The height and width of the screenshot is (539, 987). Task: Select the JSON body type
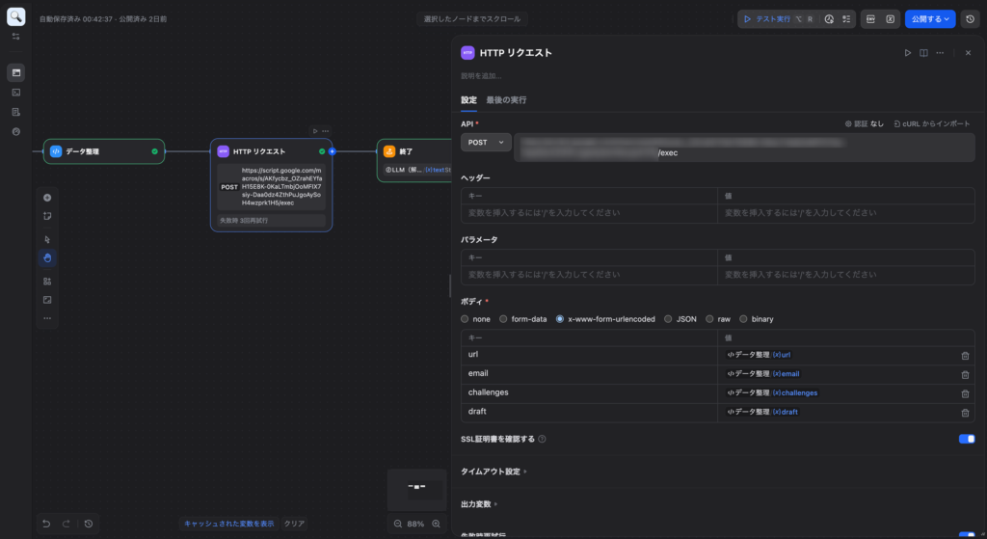click(670, 319)
